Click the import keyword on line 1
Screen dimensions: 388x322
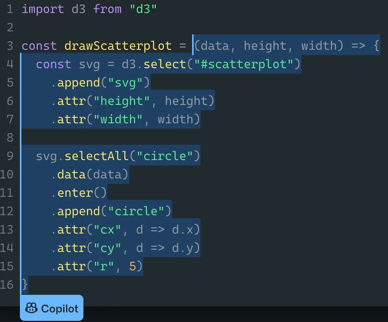point(43,10)
